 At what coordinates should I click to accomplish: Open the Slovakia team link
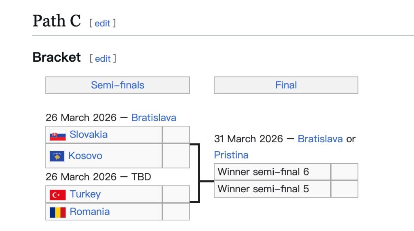click(x=89, y=135)
